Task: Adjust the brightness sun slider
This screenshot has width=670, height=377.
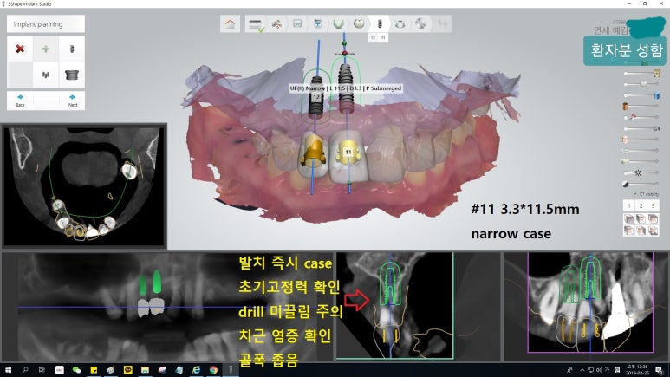Action: coord(641,172)
